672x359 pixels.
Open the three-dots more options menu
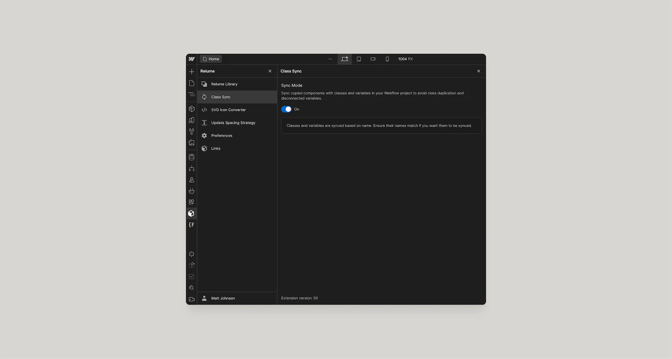(331, 59)
